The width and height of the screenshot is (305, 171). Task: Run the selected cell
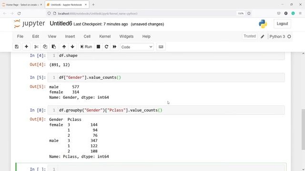[86, 47]
